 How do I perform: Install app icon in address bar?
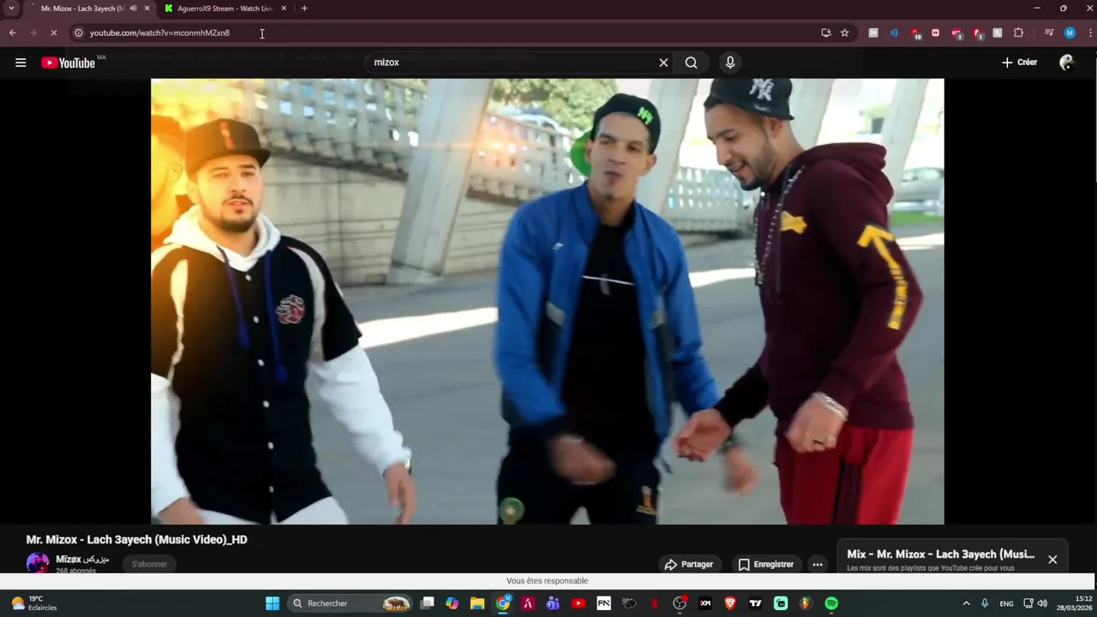point(826,33)
